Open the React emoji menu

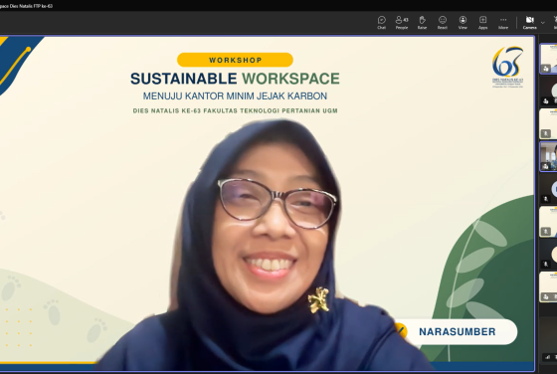[443, 22]
